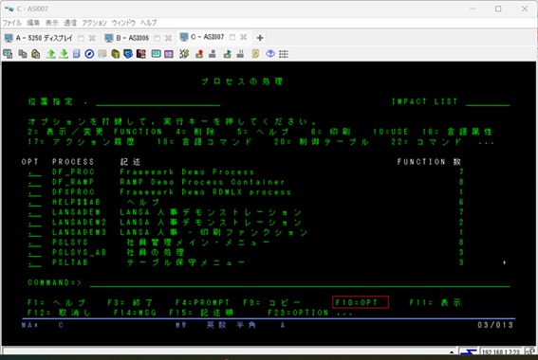Viewport: 538px width, 360px height.
Task: Click the play macro icon
Action: (x=227, y=54)
